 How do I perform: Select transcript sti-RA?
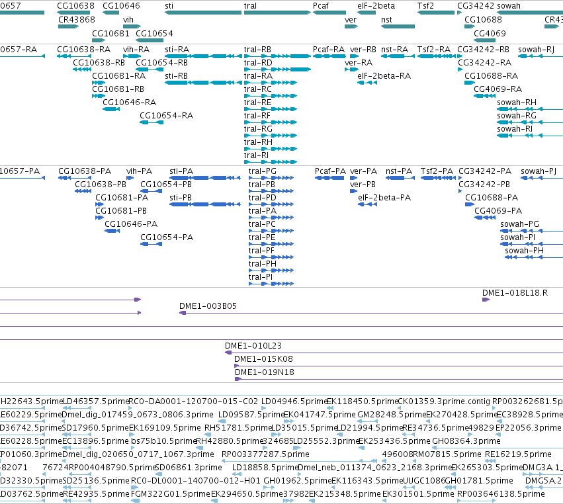pos(203,56)
